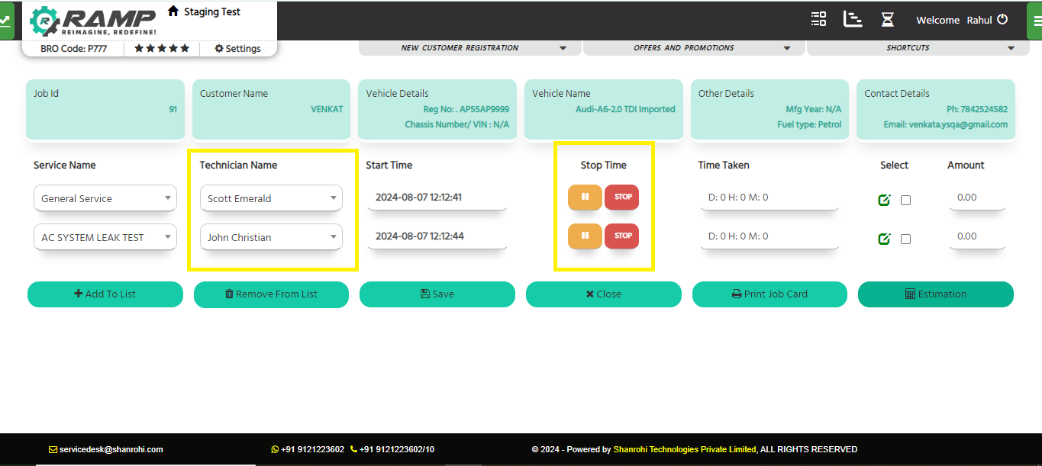
Task: Click the Estimation button
Action: coord(935,294)
